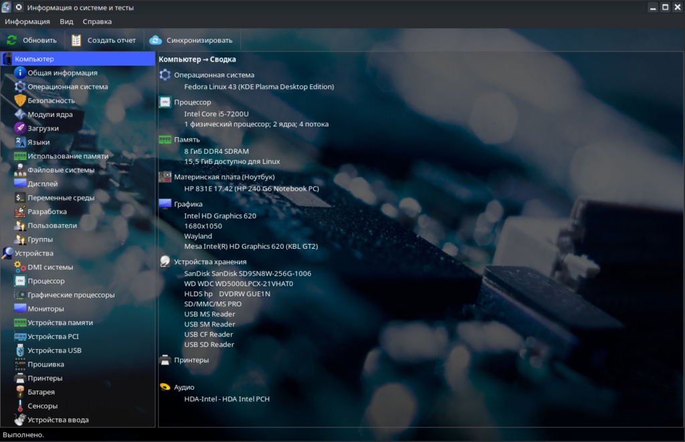This screenshot has height=442, width=685.
Task: Click the Synchronize (Синхронизировать) cloud icon
Action: (x=156, y=40)
